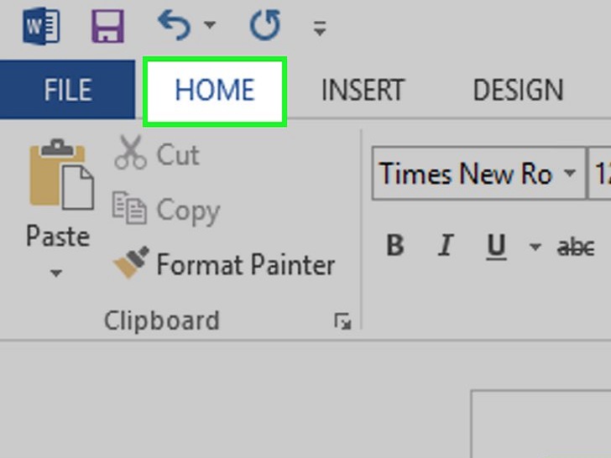Open the Undo history dropdown arrow
The height and width of the screenshot is (458, 611).
210,26
